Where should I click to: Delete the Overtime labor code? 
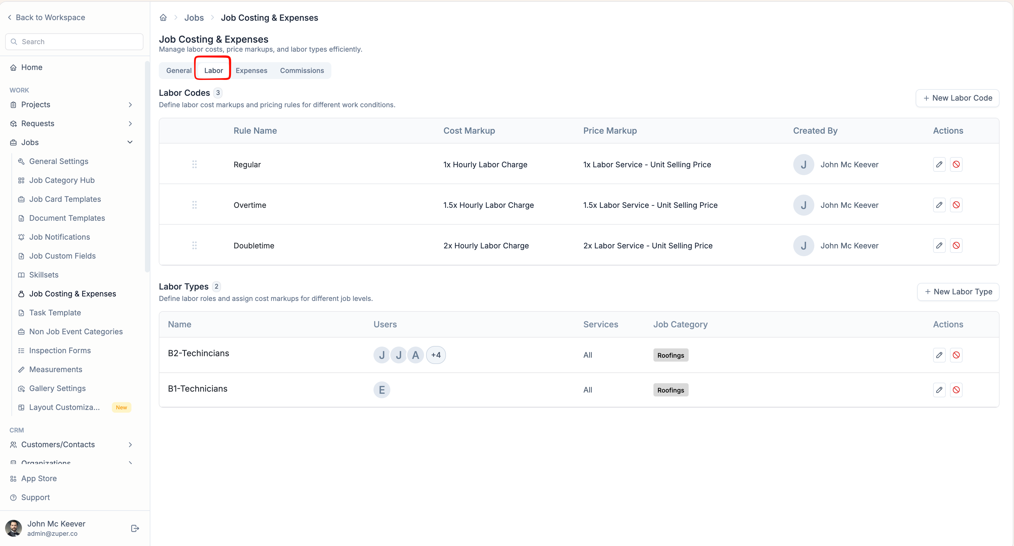point(956,205)
